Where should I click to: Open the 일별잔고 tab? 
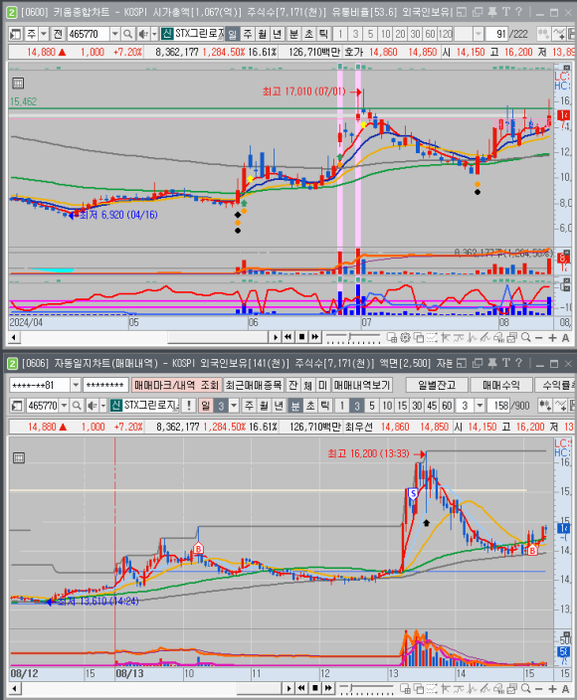click(437, 385)
